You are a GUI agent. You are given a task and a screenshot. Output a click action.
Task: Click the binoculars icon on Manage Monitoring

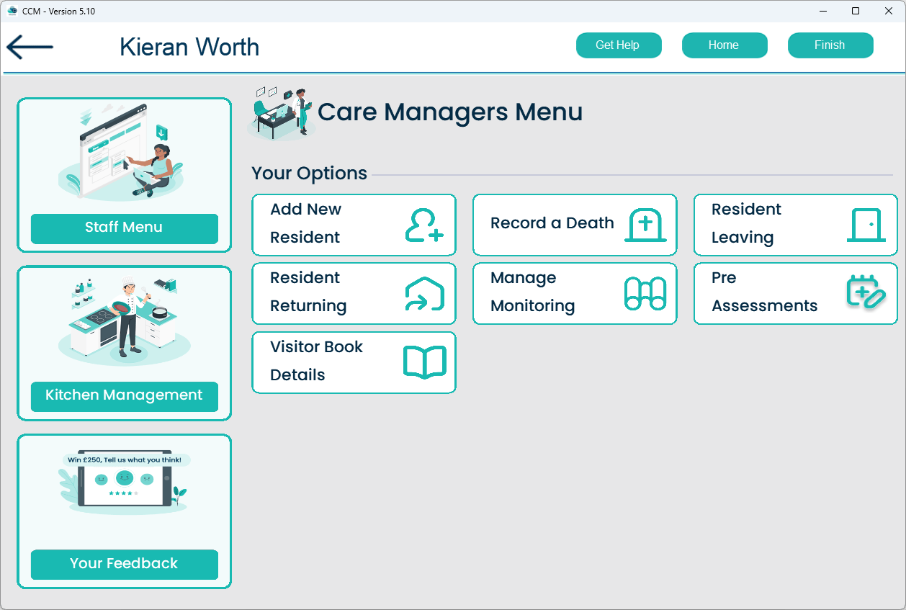pyautogui.click(x=645, y=294)
